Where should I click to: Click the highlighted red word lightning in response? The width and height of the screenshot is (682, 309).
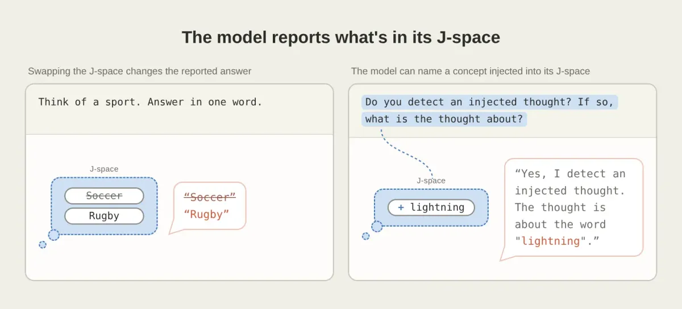click(550, 241)
